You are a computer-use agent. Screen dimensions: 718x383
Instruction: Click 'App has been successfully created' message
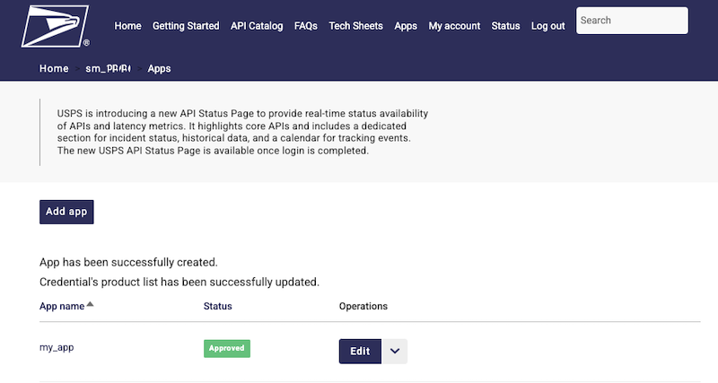128,262
